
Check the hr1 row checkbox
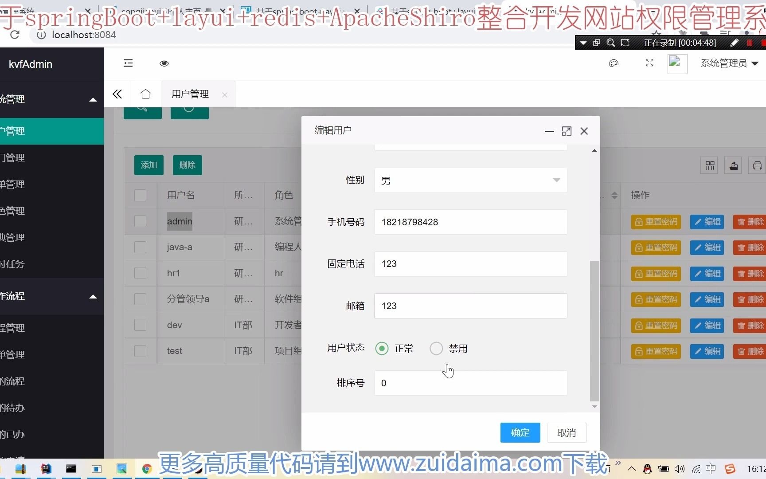click(140, 273)
